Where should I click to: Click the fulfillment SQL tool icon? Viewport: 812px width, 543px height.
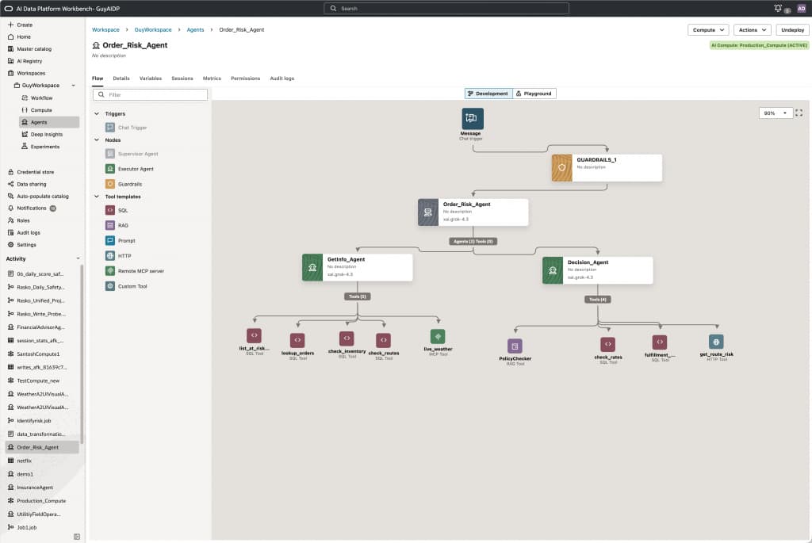tap(659, 342)
